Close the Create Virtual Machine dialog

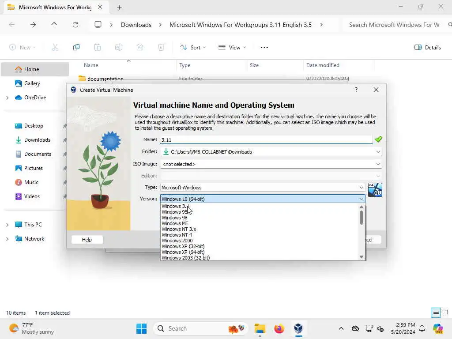pyautogui.click(x=376, y=90)
